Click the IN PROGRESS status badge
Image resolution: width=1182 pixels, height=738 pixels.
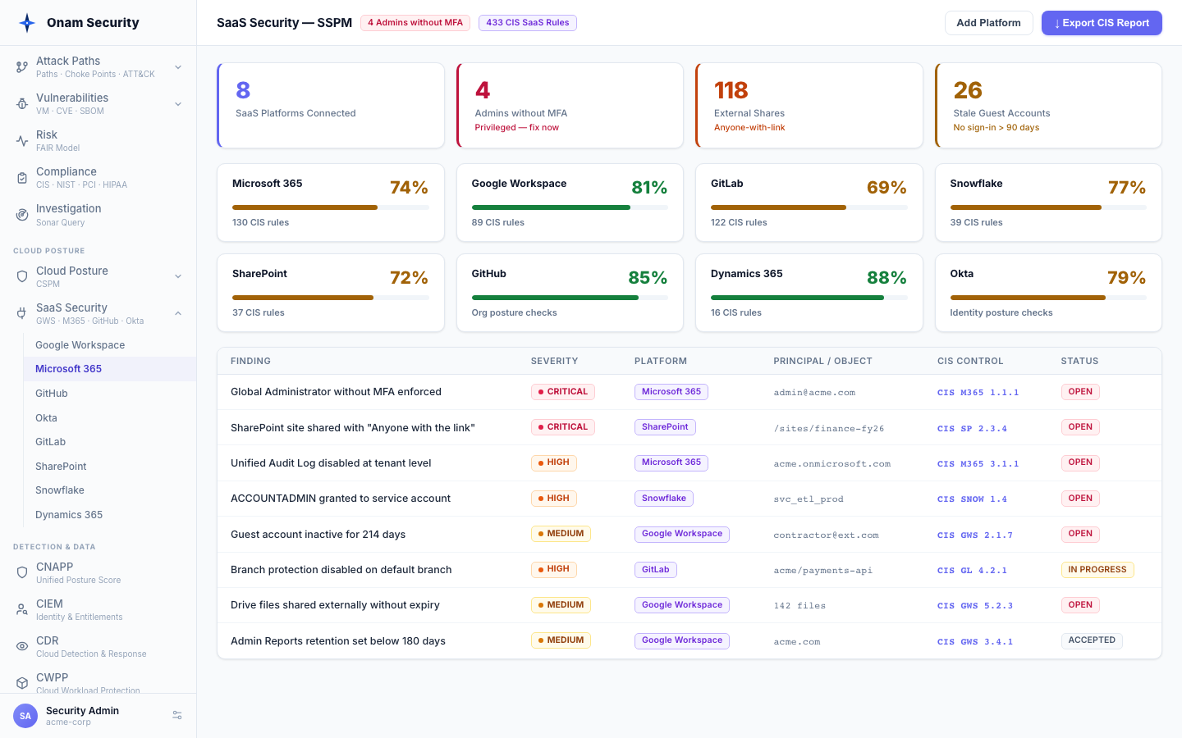pyautogui.click(x=1097, y=570)
